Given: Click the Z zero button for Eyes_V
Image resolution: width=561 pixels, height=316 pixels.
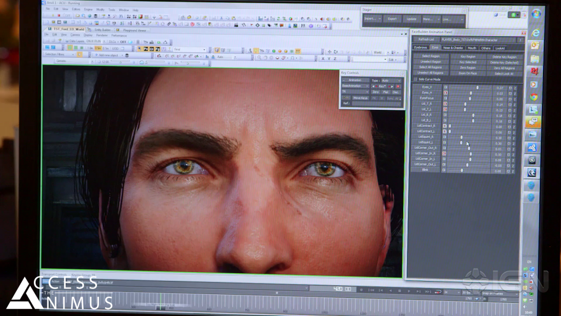Looking at the screenshot, I should [x=515, y=88].
